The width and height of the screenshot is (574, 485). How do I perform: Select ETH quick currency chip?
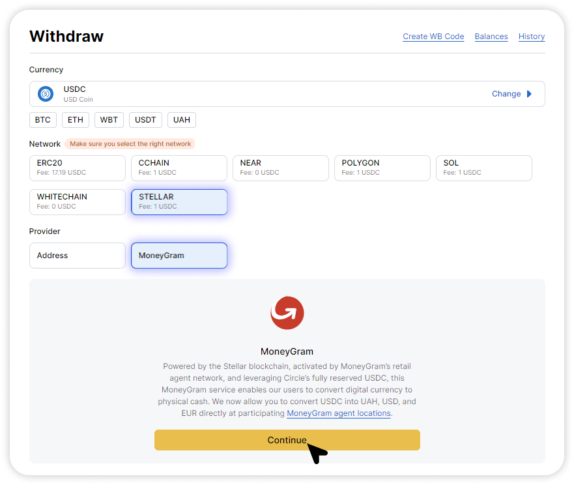(x=76, y=120)
